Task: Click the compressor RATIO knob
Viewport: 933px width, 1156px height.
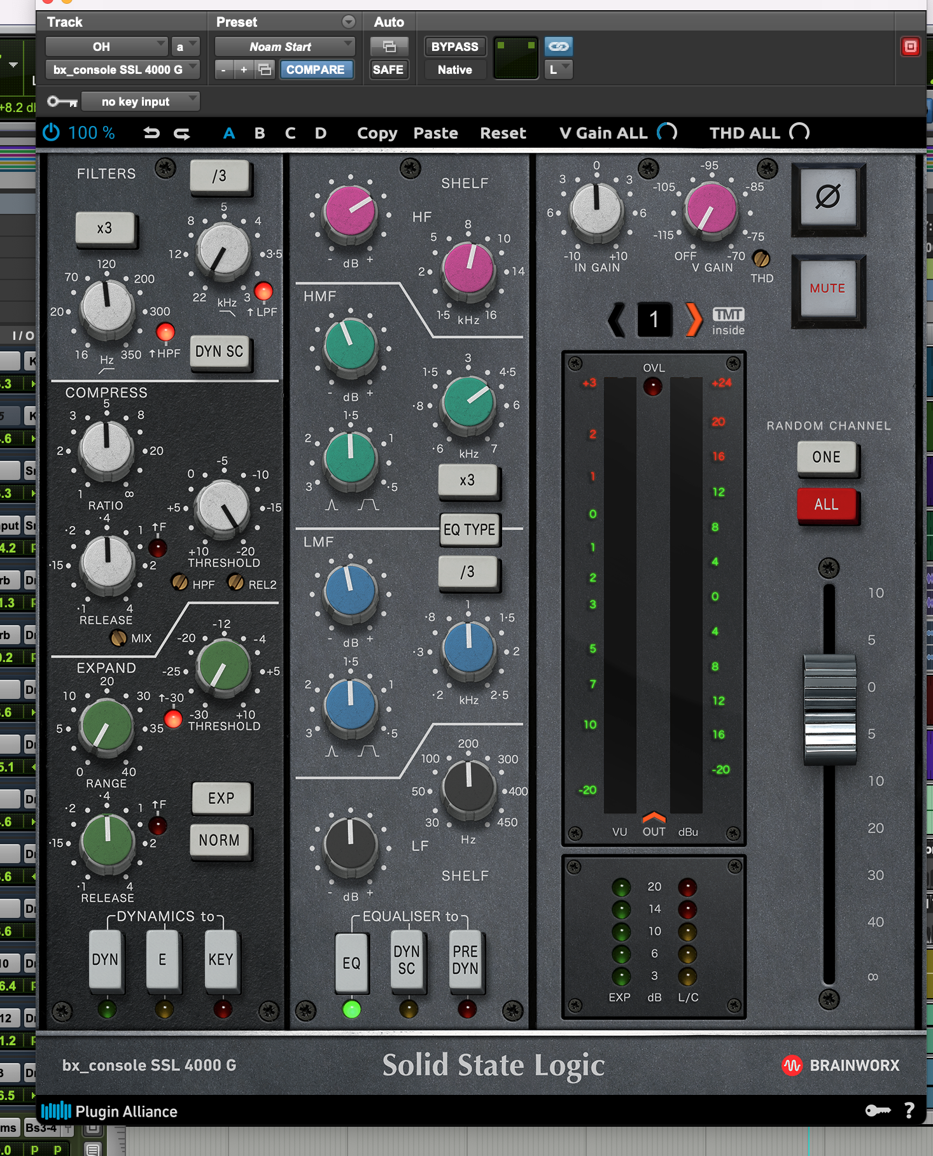Action: [106, 449]
